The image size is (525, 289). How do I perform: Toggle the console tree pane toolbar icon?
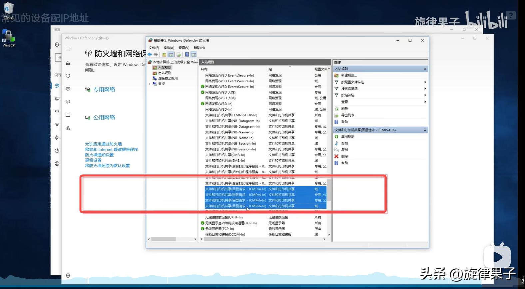[171, 54]
